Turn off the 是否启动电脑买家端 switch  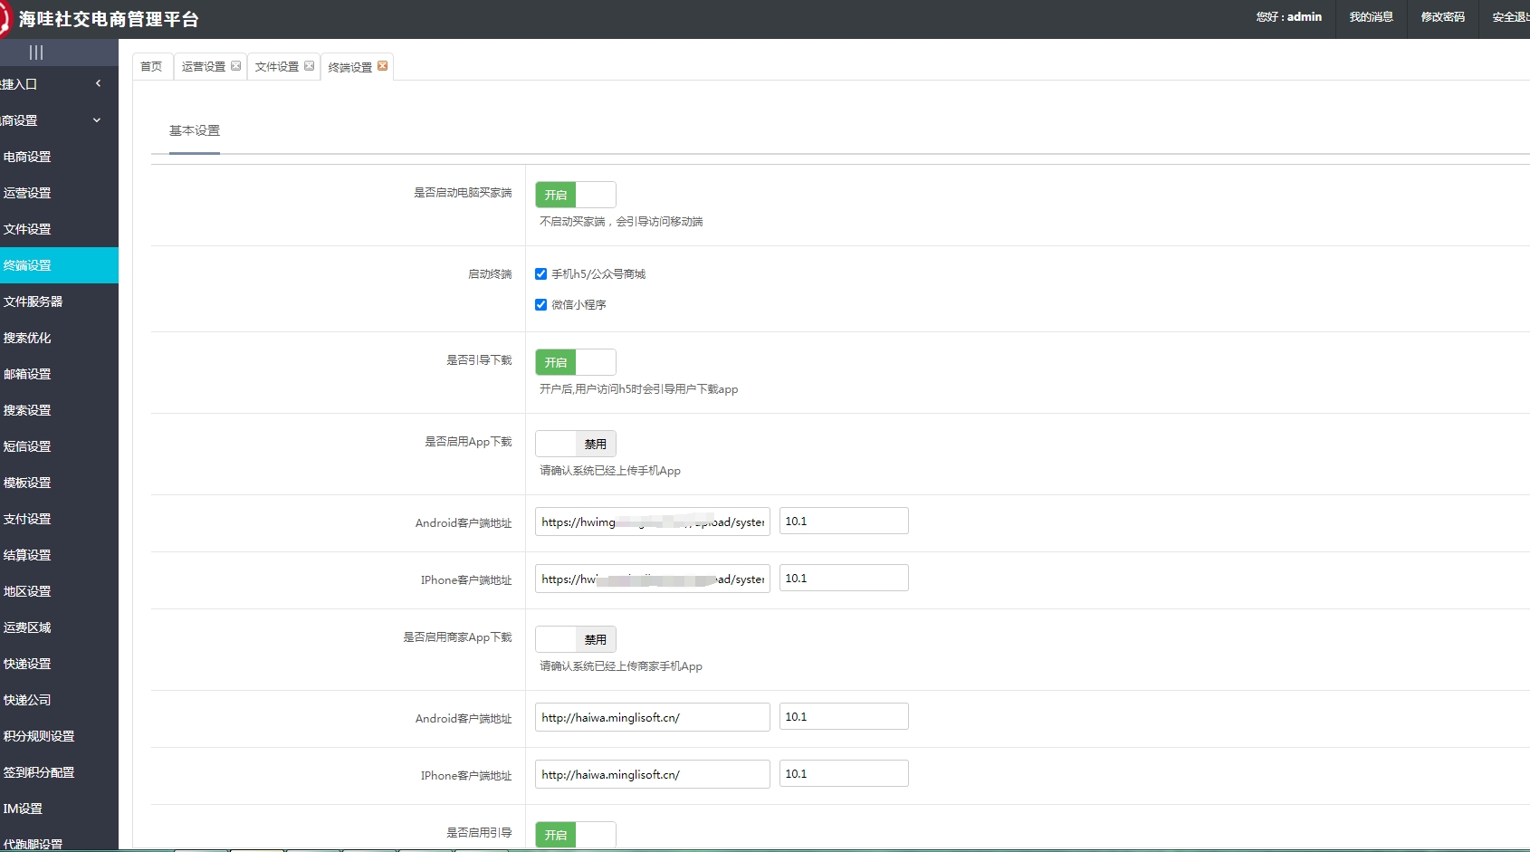[575, 194]
